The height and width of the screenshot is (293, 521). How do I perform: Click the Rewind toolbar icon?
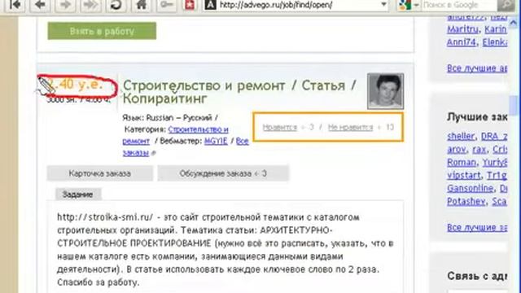(x=15, y=5)
